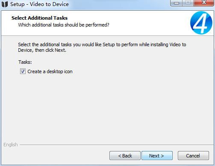215x166 pixels.
Task: Click the 'Setup - Video to Device' title
Action: pos(39,4)
